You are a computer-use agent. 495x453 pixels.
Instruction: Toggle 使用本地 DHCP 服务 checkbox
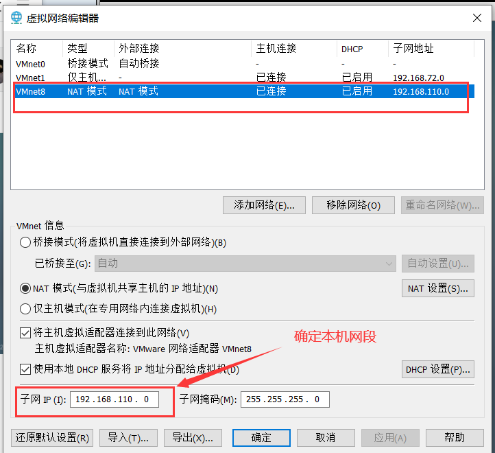click(x=25, y=369)
